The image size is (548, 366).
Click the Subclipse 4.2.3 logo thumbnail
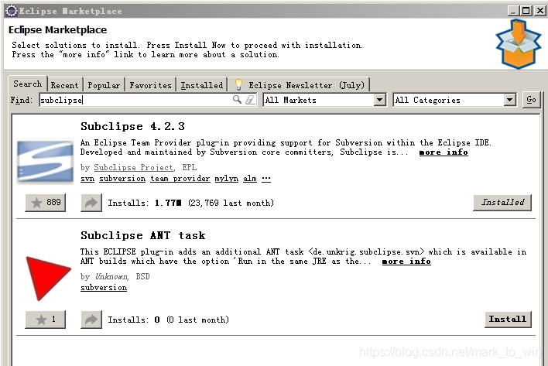45,162
